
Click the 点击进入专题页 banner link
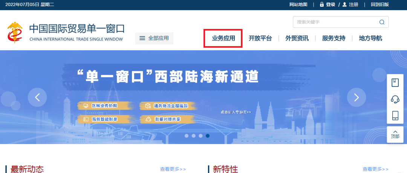point(236,112)
